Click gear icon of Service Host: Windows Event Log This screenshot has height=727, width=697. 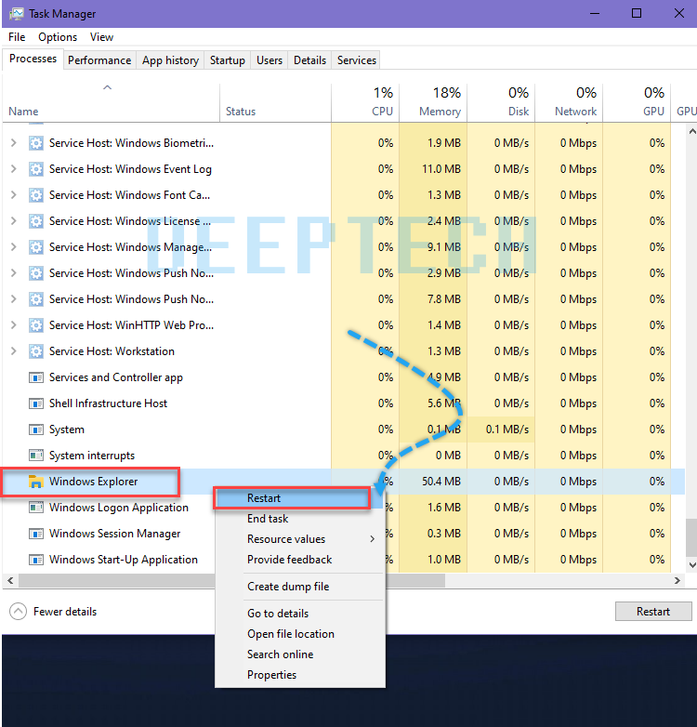pyautogui.click(x=35, y=169)
